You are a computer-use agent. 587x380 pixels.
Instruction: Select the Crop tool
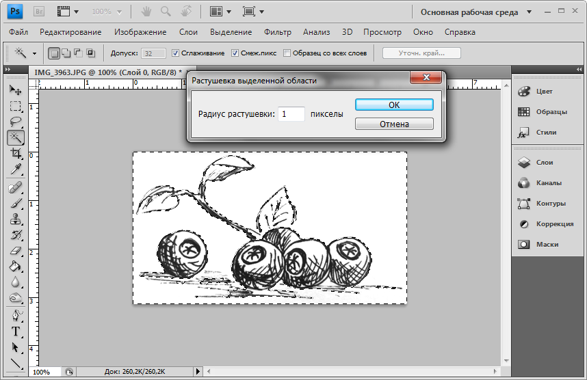point(15,153)
